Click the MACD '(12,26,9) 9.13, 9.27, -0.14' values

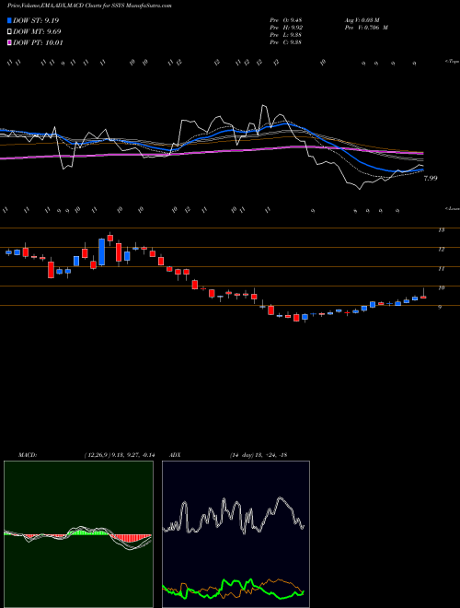[120, 455]
